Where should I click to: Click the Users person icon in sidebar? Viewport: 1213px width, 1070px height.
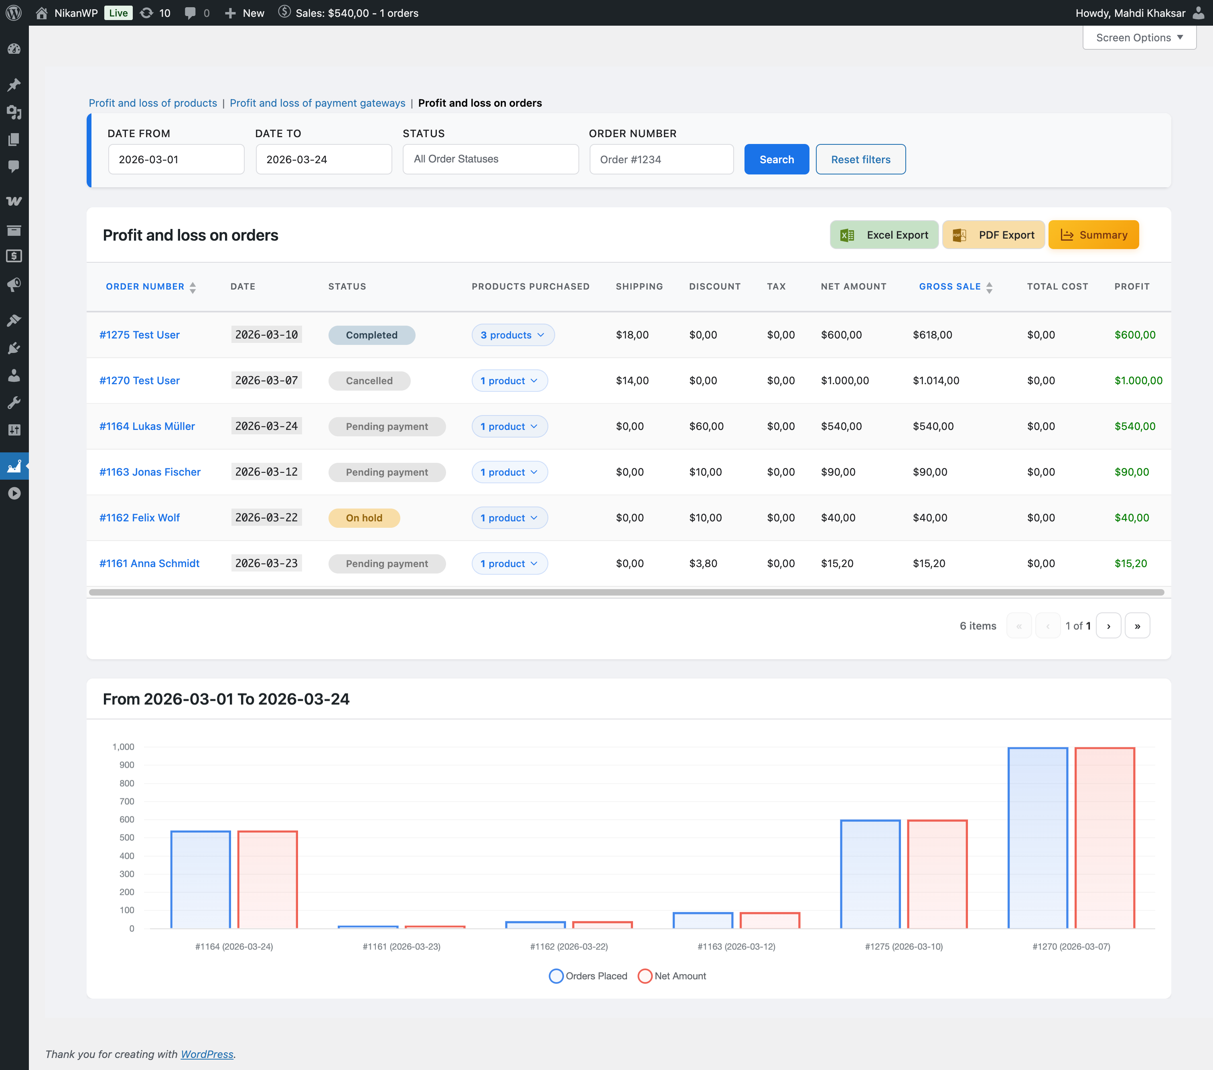(x=14, y=376)
